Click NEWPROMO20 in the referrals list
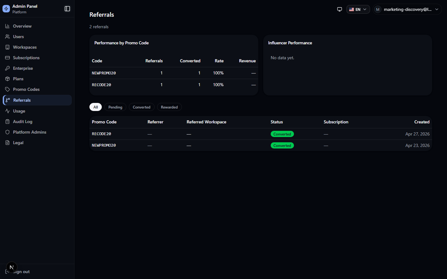Viewport: 447px width, 279px height. [x=104, y=145]
